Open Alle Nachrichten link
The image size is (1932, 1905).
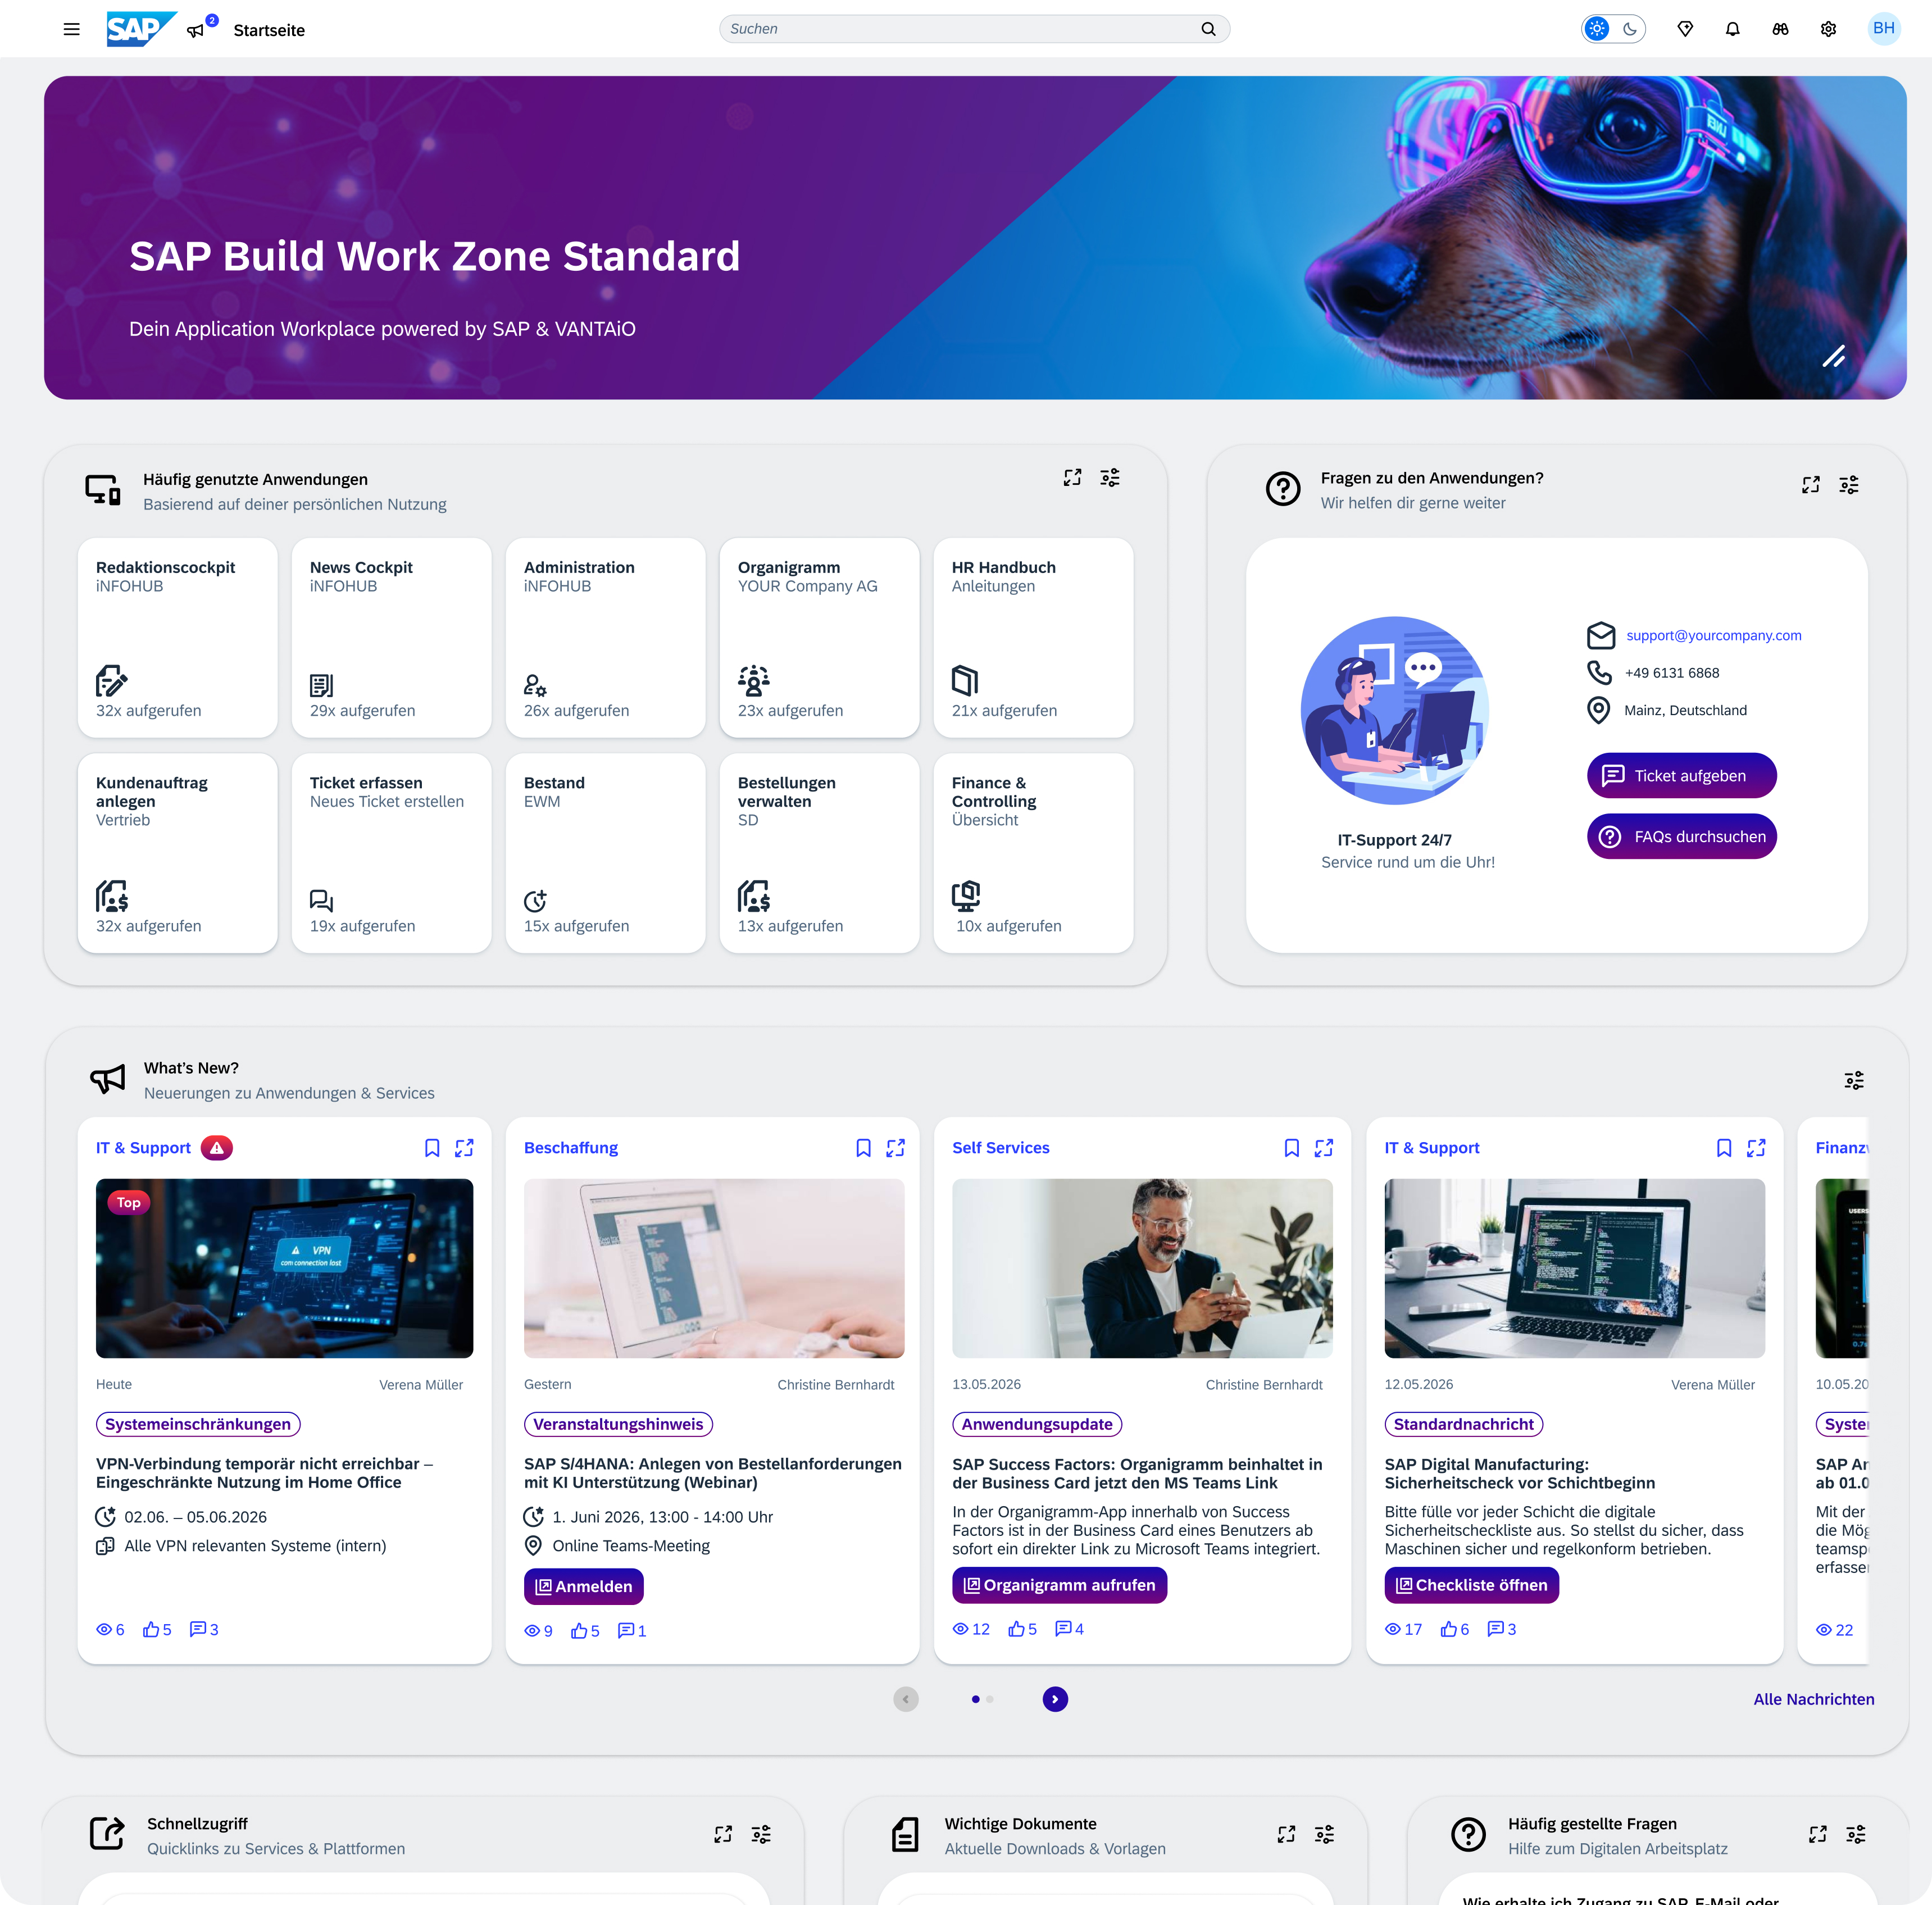tap(1814, 1699)
